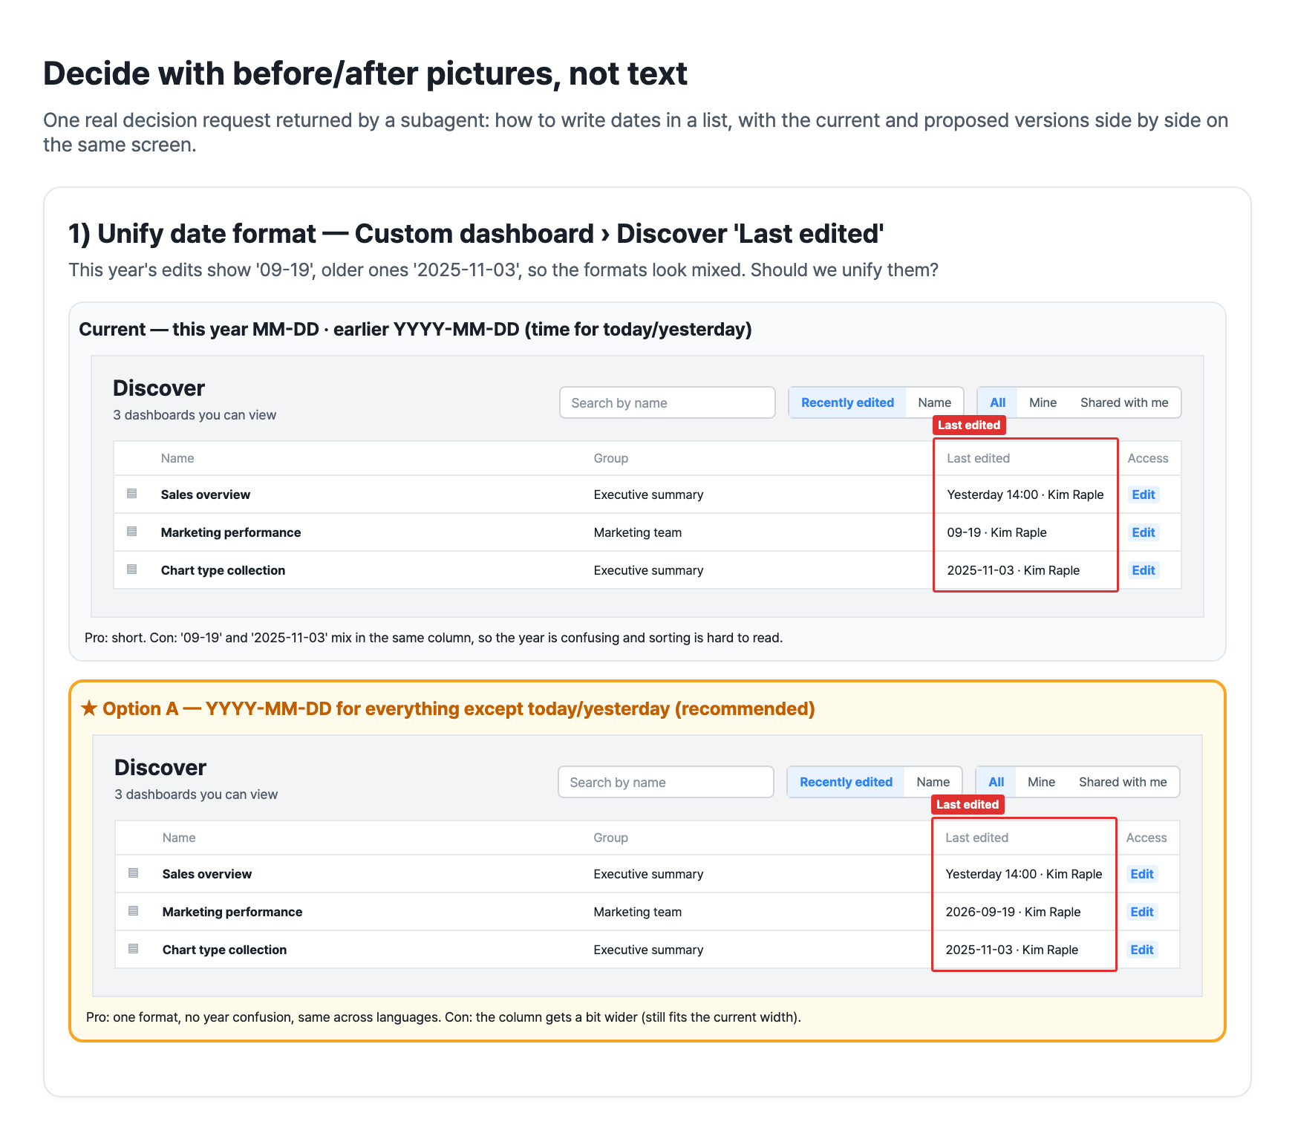Screen dimensions: 1295x1142
Task: Click row icon for Chart type collection in Current panel
Action: pos(132,570)
